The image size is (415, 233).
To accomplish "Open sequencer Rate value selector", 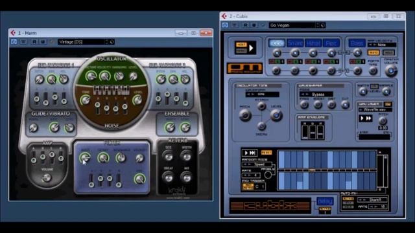I will [x=251, y=175].
